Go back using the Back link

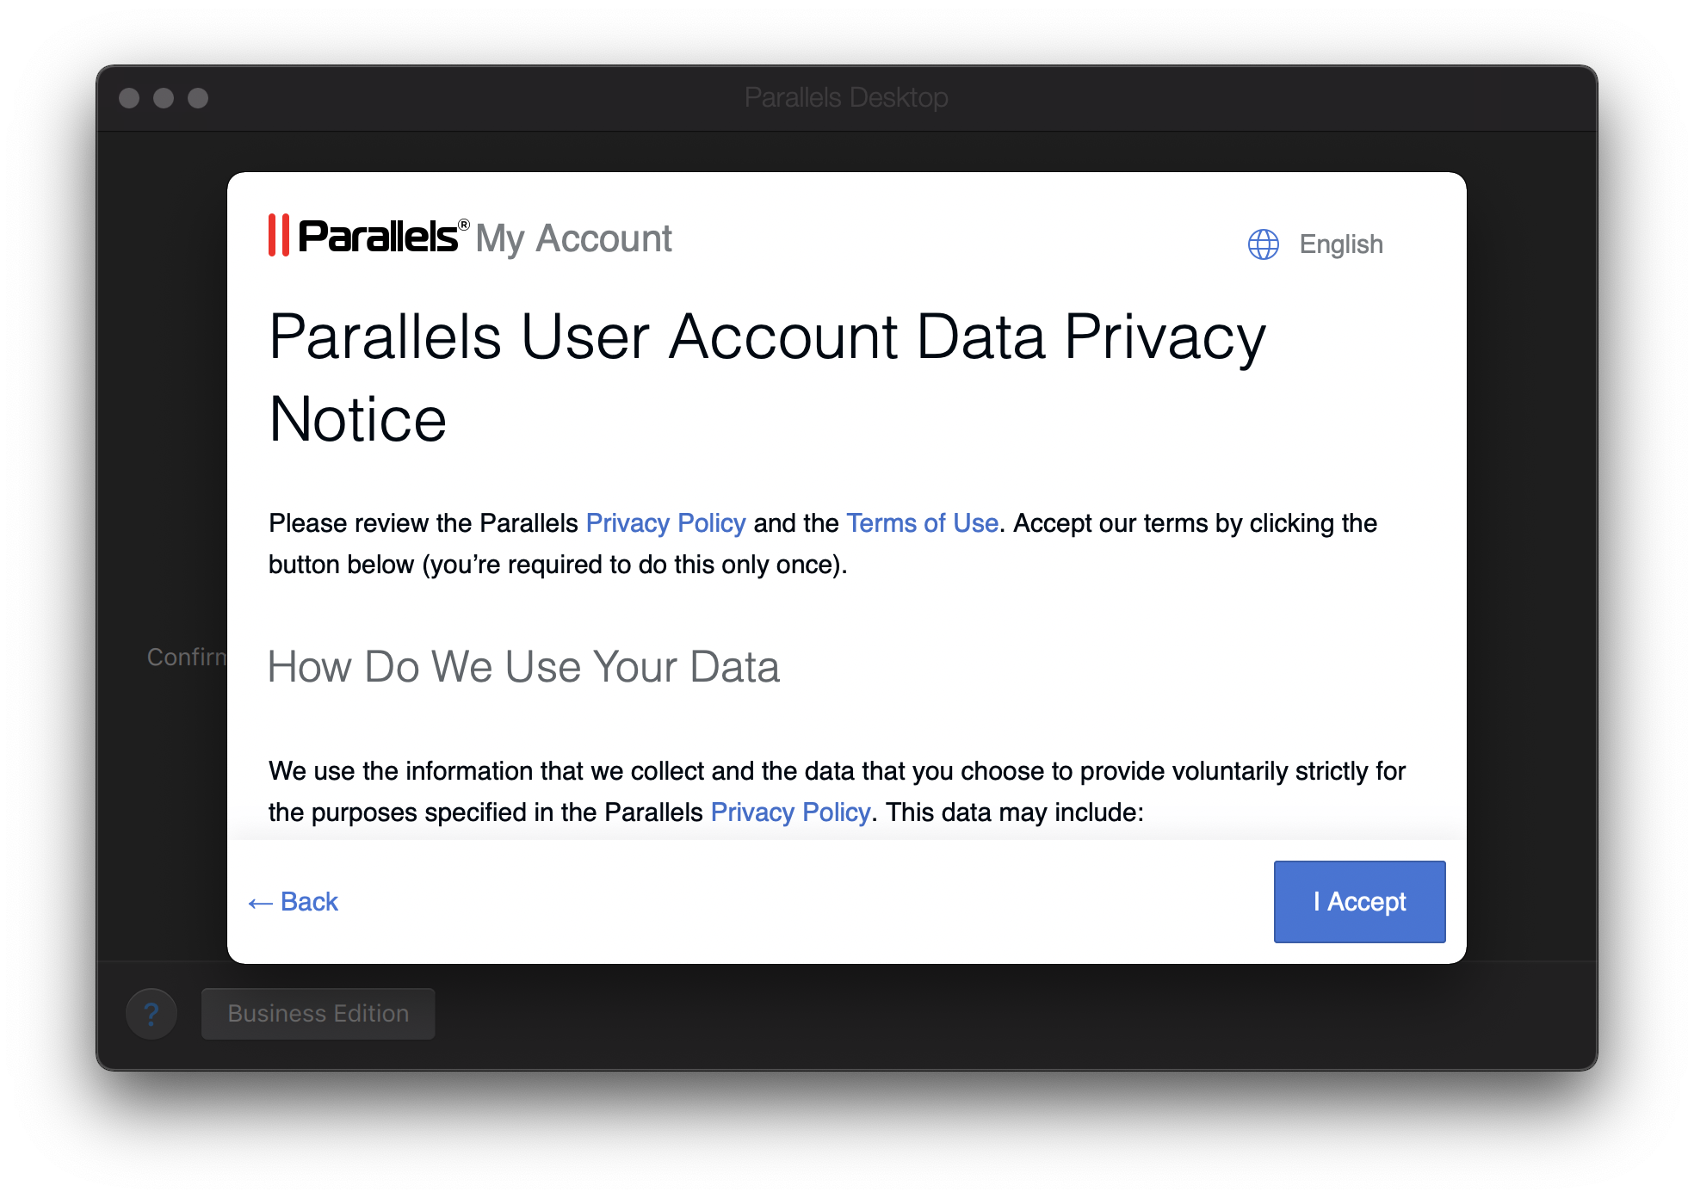click(293, 902)
